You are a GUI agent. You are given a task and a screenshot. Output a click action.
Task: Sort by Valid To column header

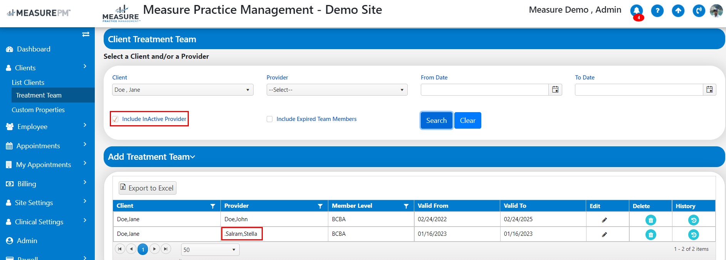515,206
